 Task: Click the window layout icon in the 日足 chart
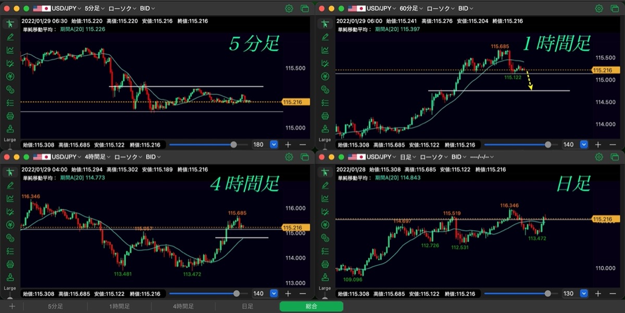(x=615, y=157)
